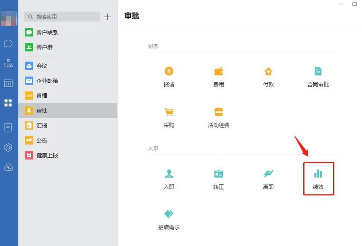The image size is (362, 246).
Task: Open the 直播 live broadcast app
Action: click(42, 96)
